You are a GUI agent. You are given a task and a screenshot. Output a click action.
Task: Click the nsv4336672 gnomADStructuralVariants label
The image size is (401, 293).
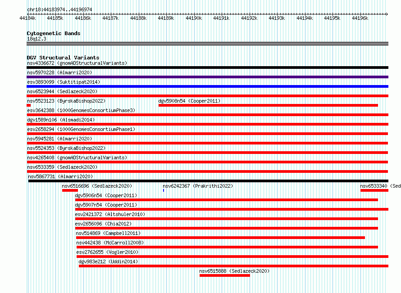(x=77, y=63)
